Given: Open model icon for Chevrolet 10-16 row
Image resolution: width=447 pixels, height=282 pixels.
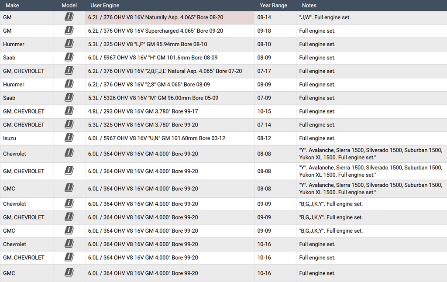Looking at the screenshot, I should coord(69,244).
